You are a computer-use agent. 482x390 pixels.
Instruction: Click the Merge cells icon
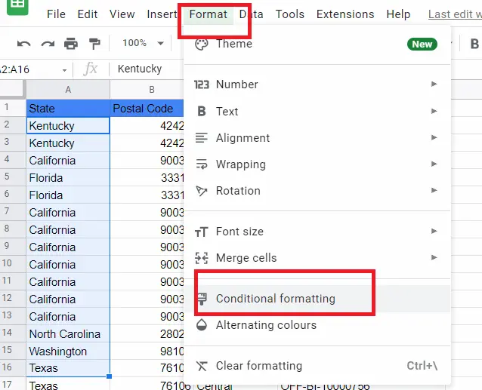202,258
